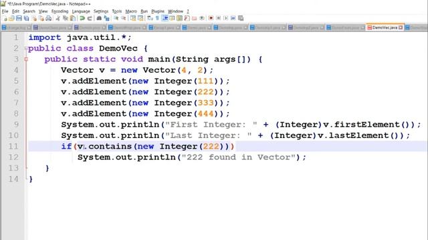428x240 pixels.
Task: Click the green Undo arrow
Action: (x=82, y=18)
